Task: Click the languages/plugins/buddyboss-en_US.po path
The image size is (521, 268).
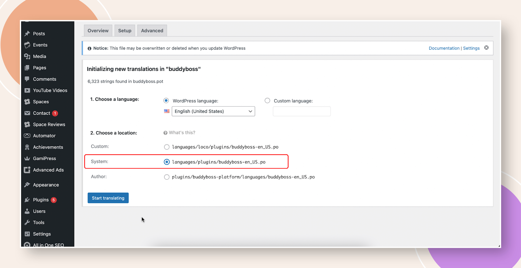Action: coord(219,162)
